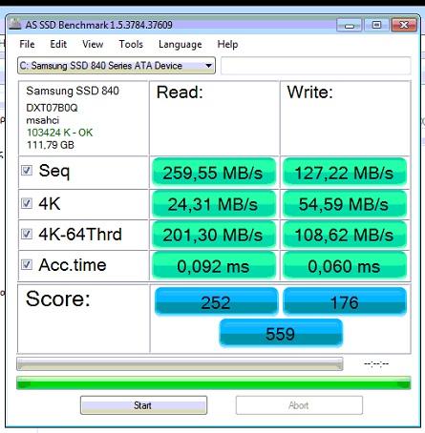Screen dimensions: 425x433
Task: Click the Abort button
Action: pyautogui.click(x=299, y=405)
